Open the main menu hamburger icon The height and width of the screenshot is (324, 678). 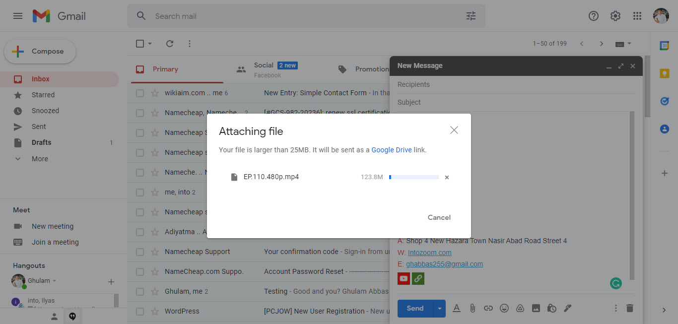(x=18, y=16)
